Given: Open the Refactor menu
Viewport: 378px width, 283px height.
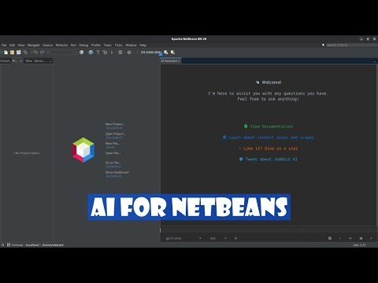Looking at the screenshot, I should [61, 45].
